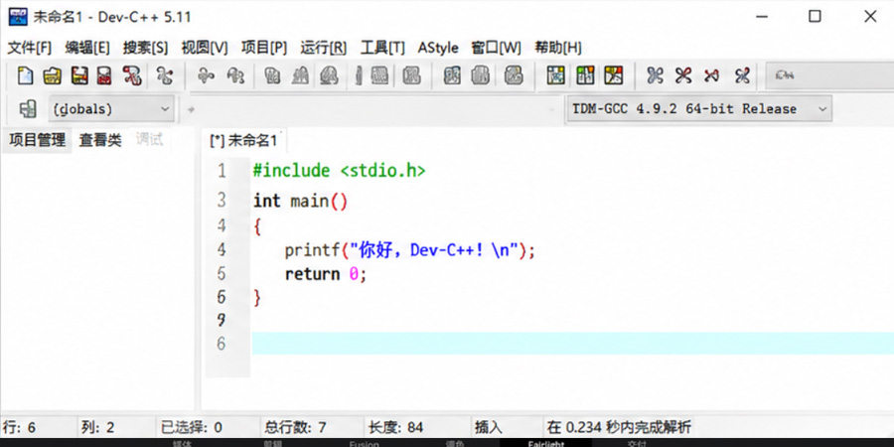The image size is (894, 447).
Task: Open the 运行[R] menu
Action: (x=323, y=48)
